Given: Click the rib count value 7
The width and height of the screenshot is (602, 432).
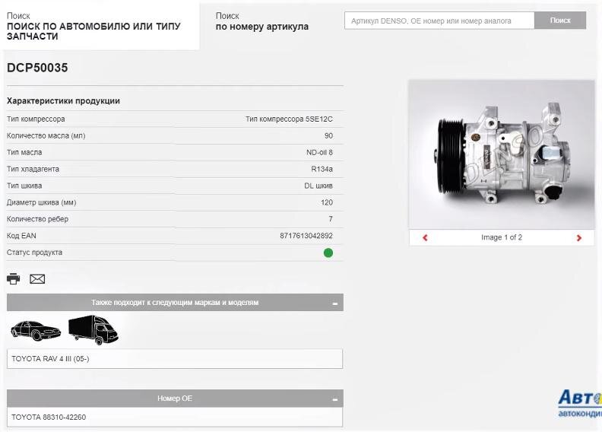Looking at the screenshot, I should pos(331,219).
